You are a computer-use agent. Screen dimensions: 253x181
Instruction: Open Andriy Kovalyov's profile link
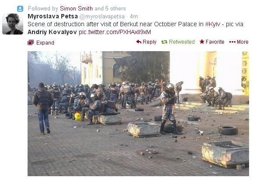click(52, 32)
